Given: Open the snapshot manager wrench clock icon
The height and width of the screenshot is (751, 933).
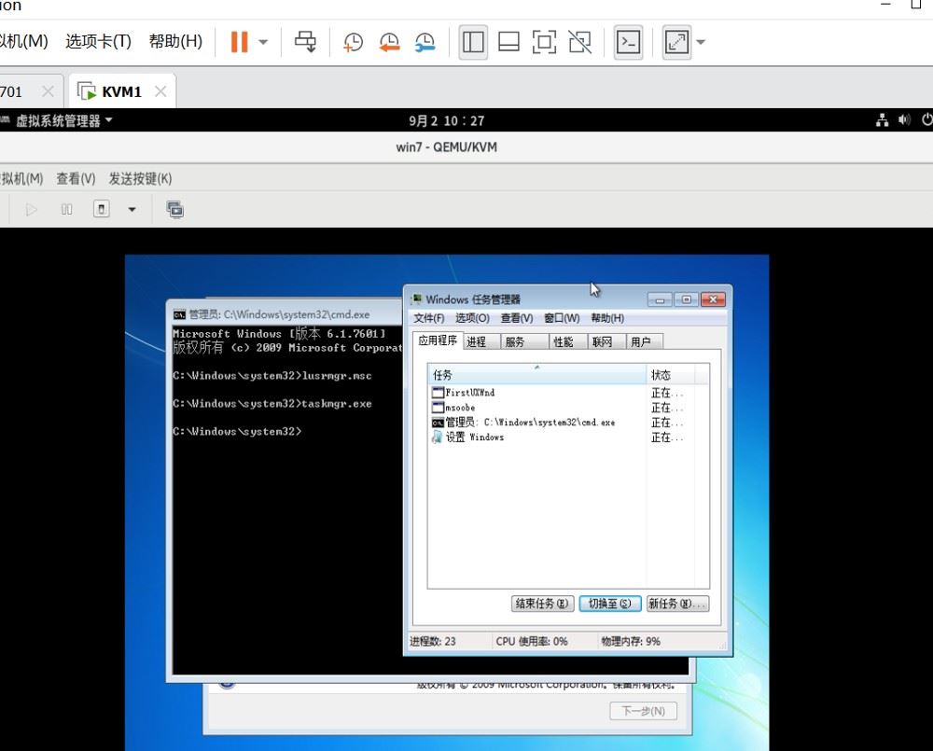Looking at the screenshot, I should coord(425,42).
